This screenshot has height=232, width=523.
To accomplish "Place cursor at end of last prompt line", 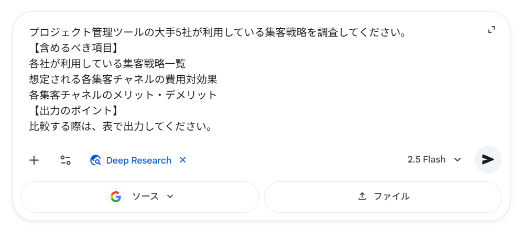I will pyautogui.click(x=212, y=126).
